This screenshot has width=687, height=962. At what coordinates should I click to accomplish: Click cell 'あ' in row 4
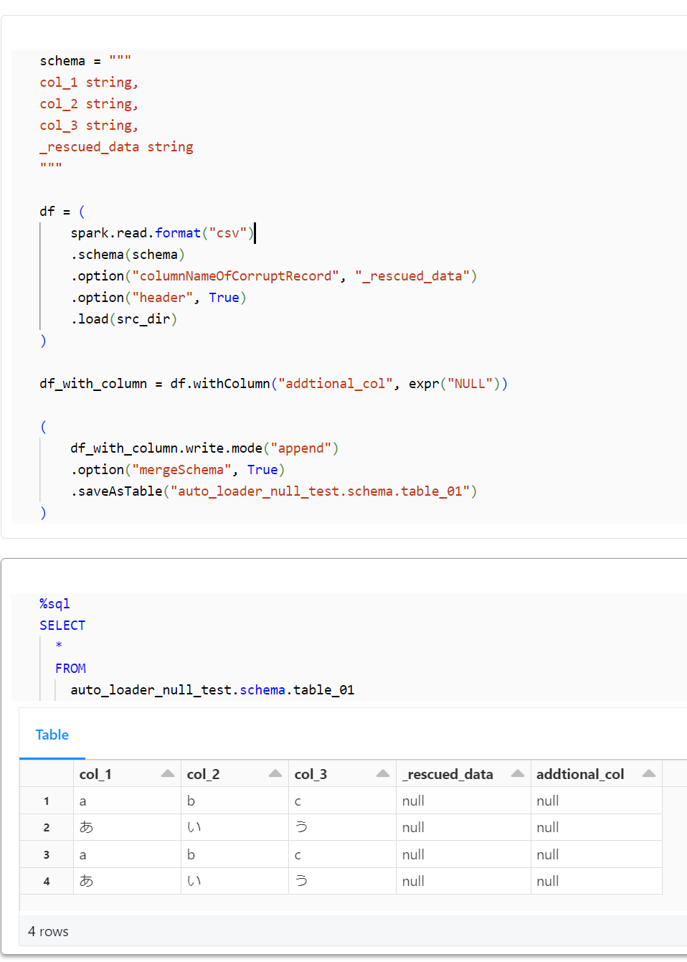(127, 881)
